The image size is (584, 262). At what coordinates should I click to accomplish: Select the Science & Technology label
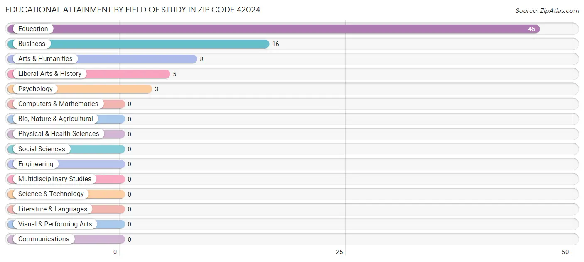51,194
